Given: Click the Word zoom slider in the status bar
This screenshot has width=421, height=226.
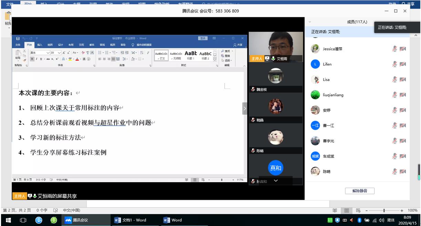Looking at the screenshot, I should point(384,210).
